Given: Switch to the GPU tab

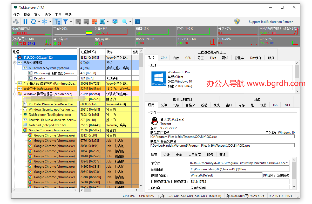Looking at the screenshot, I should tap(188, 58).
